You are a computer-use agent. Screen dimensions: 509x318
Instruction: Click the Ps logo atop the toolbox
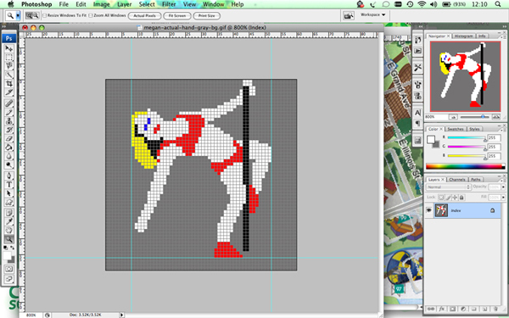(x=8, y=38)
